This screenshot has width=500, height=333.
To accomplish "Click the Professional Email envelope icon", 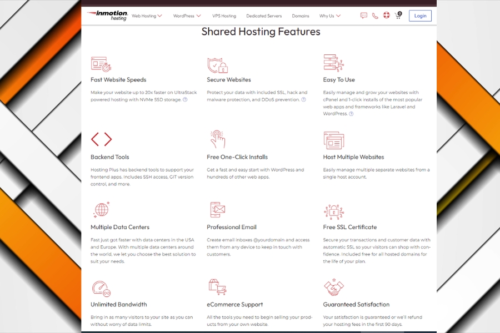I will (x=218, y=209).
